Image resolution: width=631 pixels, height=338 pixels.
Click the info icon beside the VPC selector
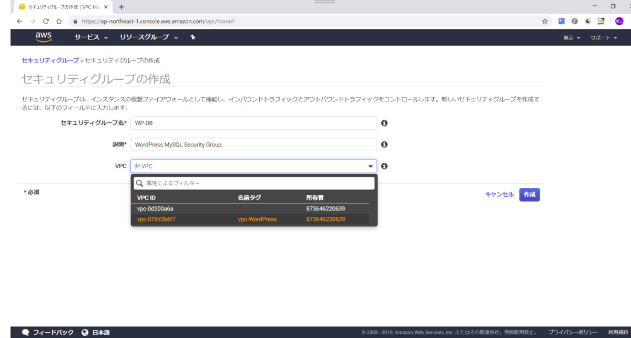[x=384, y=166]
